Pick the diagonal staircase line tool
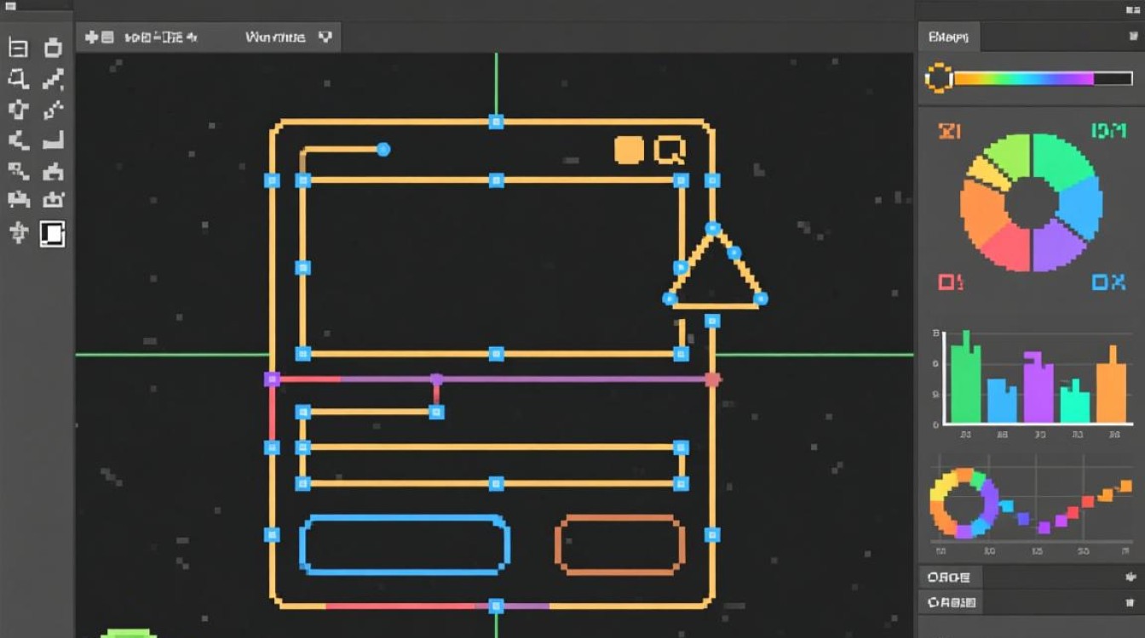Screen dimensions: 1145x638 click(53, 79)
